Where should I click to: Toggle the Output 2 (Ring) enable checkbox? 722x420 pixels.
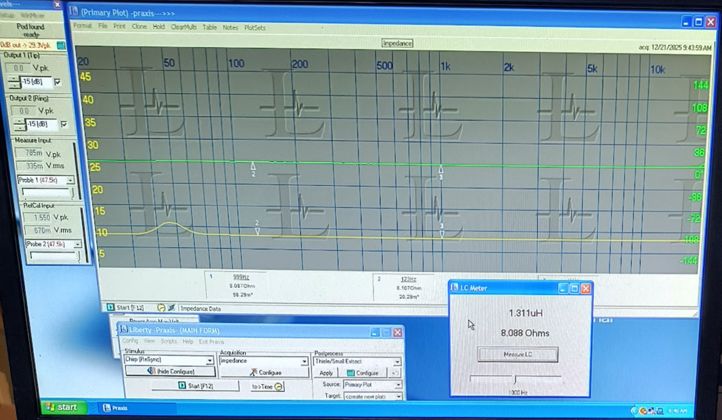pyautogui.click(x=64, y=124)
